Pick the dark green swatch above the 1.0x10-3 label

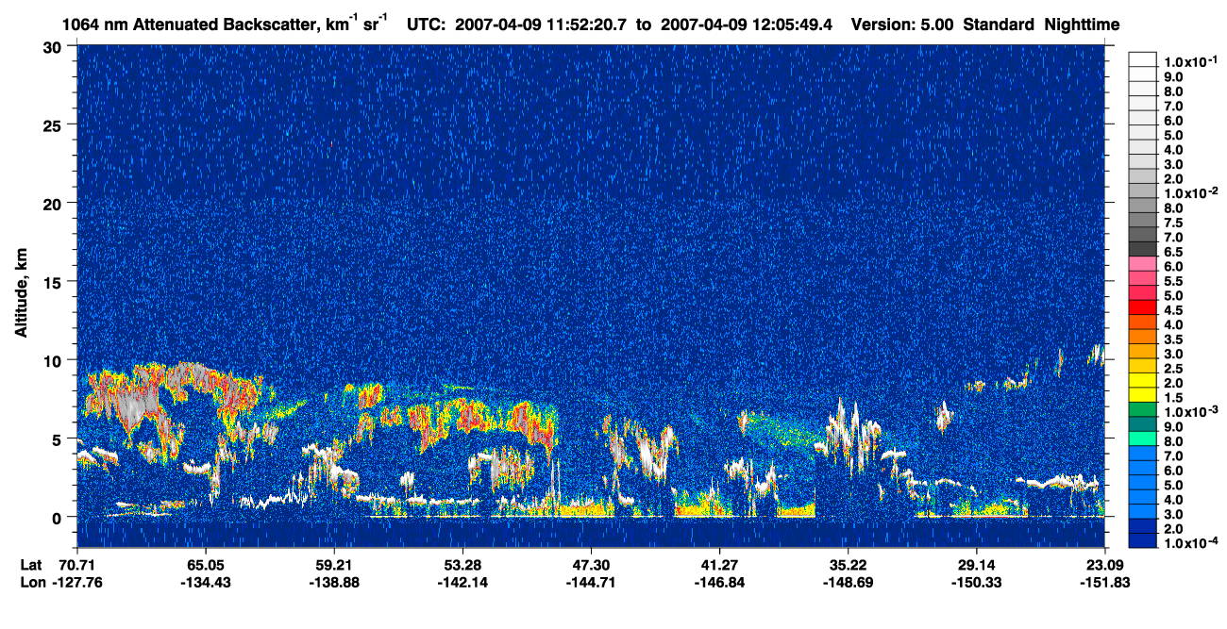point(1142,408)
